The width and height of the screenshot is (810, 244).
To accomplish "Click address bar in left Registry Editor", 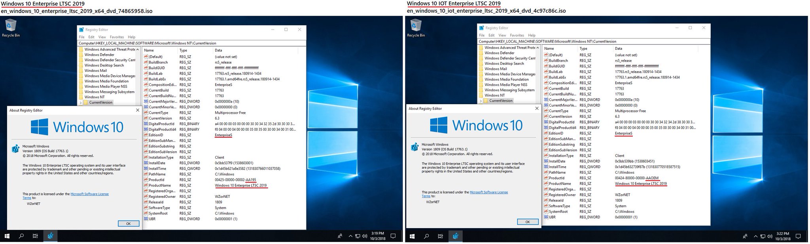I will pos(191,43).
